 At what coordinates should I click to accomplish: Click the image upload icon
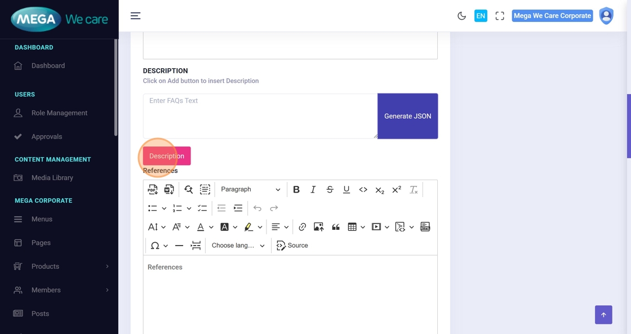319,227
